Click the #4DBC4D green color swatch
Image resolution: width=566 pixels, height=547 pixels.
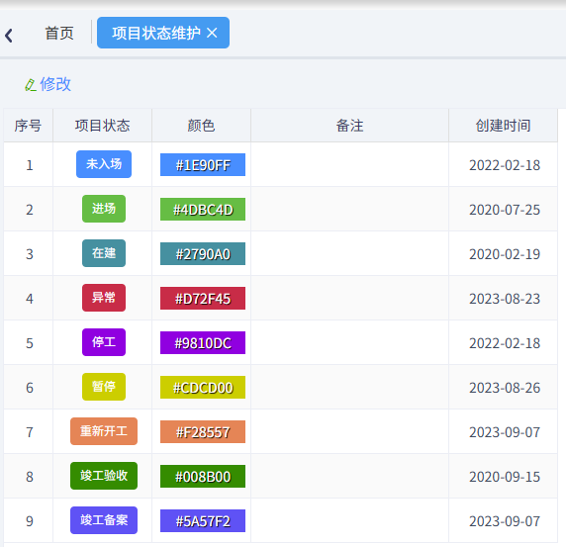click(203, 210)
